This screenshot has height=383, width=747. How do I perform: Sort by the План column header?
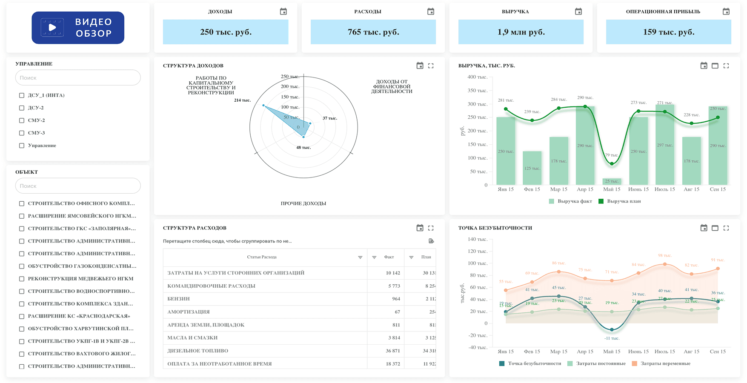click(426, 257)
